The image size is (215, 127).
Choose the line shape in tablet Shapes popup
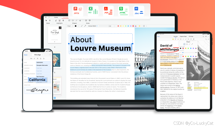point(190,44)
